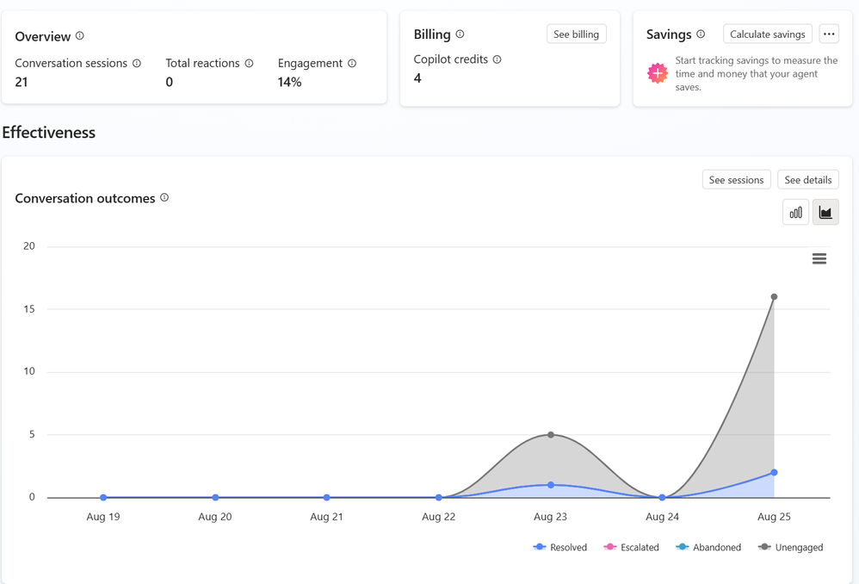This screenshot has width=859, height=584.
Task: Click the See sessions button
Action: [x=736, y=180]
